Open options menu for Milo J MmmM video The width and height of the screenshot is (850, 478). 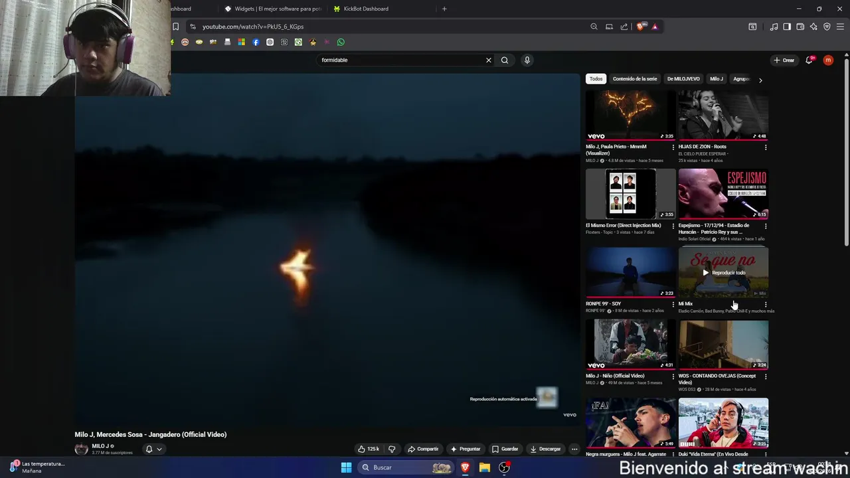pyautogui.click(x=673, y=147)
